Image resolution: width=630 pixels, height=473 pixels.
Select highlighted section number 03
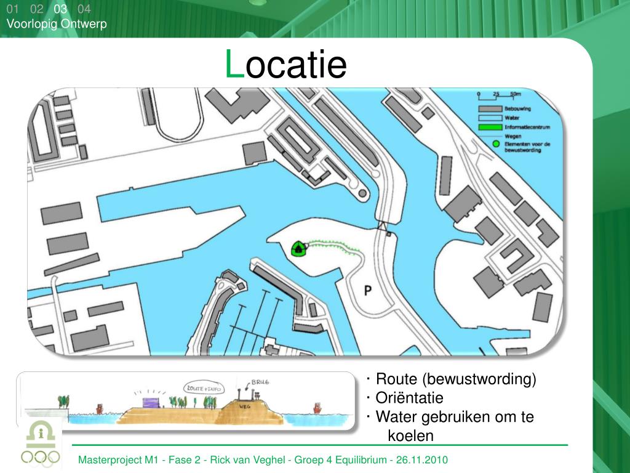tap(60, 9)
